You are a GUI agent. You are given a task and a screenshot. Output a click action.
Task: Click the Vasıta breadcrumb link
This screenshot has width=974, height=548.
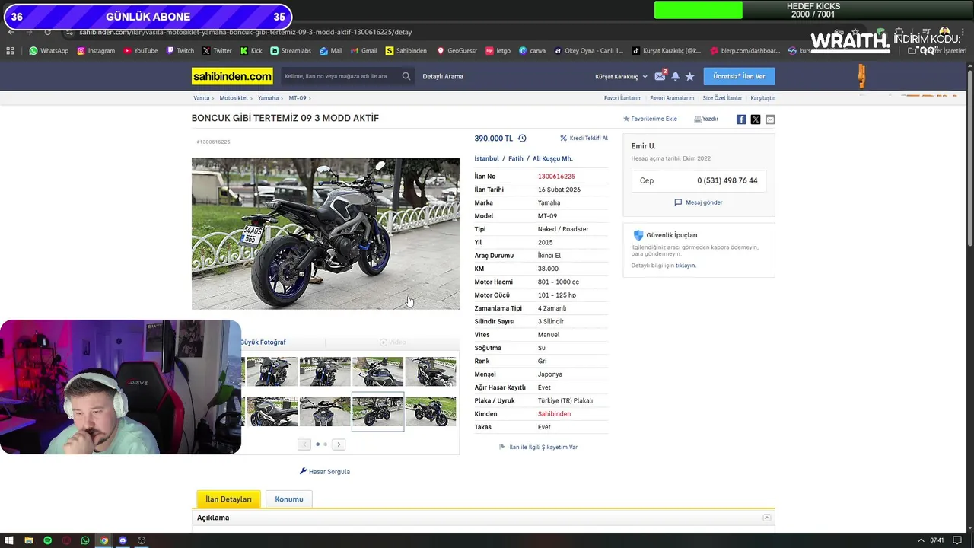coord(201,98)
